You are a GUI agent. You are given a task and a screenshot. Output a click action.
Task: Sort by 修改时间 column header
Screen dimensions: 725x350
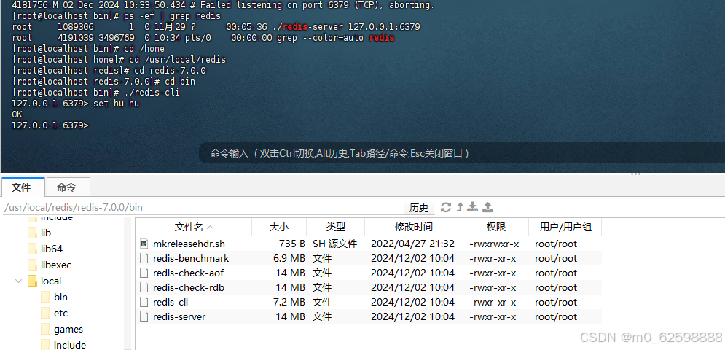[x=414, y=227]
